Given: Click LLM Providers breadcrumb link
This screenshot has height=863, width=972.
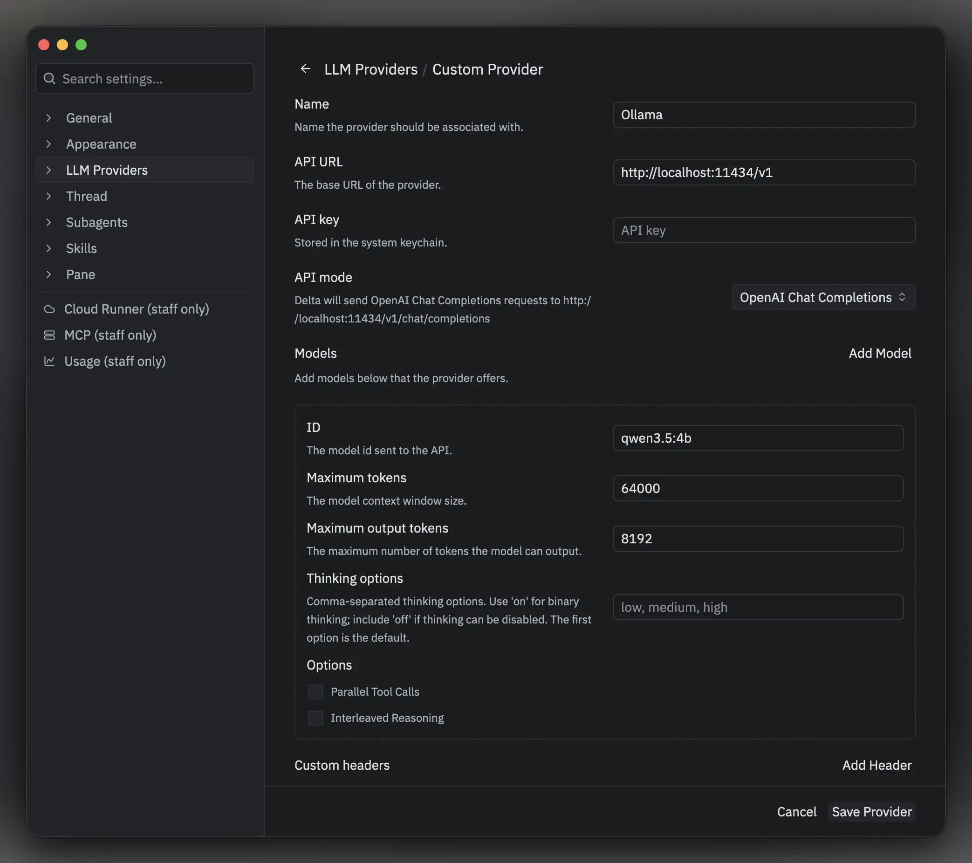Looking at the screenshot, I should pyautogui.click(x=371, y=69).
